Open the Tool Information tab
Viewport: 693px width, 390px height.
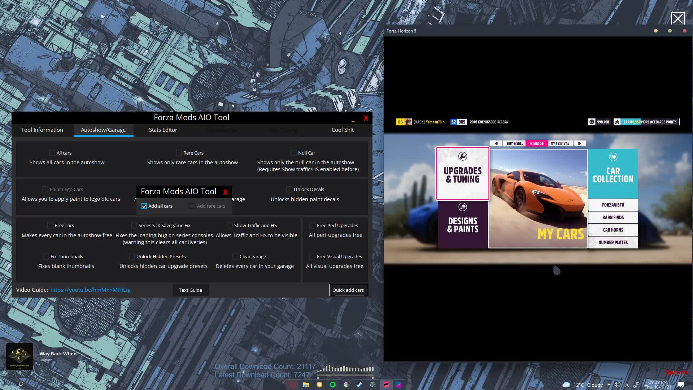pos(42,130)
